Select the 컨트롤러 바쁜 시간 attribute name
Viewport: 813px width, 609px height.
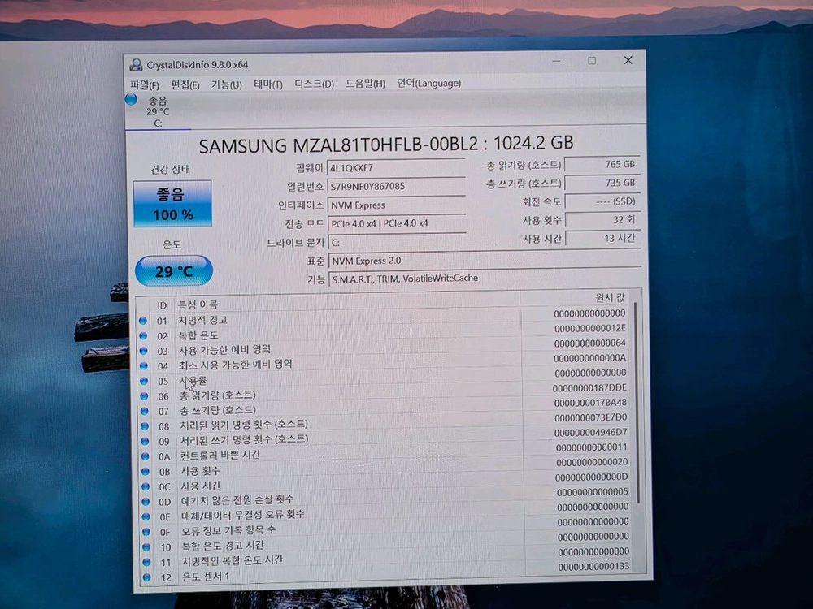(x=220, y=456)
